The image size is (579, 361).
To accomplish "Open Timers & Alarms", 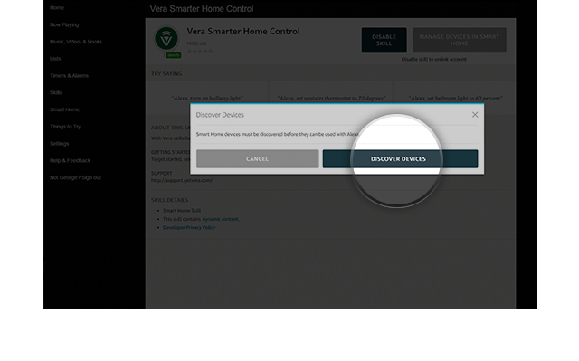I will (69, 76).
